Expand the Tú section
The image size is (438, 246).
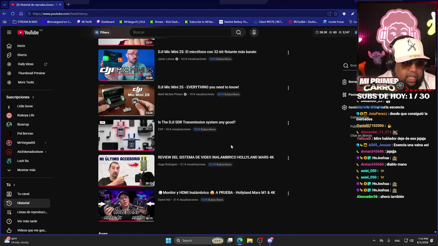(11, 185)
